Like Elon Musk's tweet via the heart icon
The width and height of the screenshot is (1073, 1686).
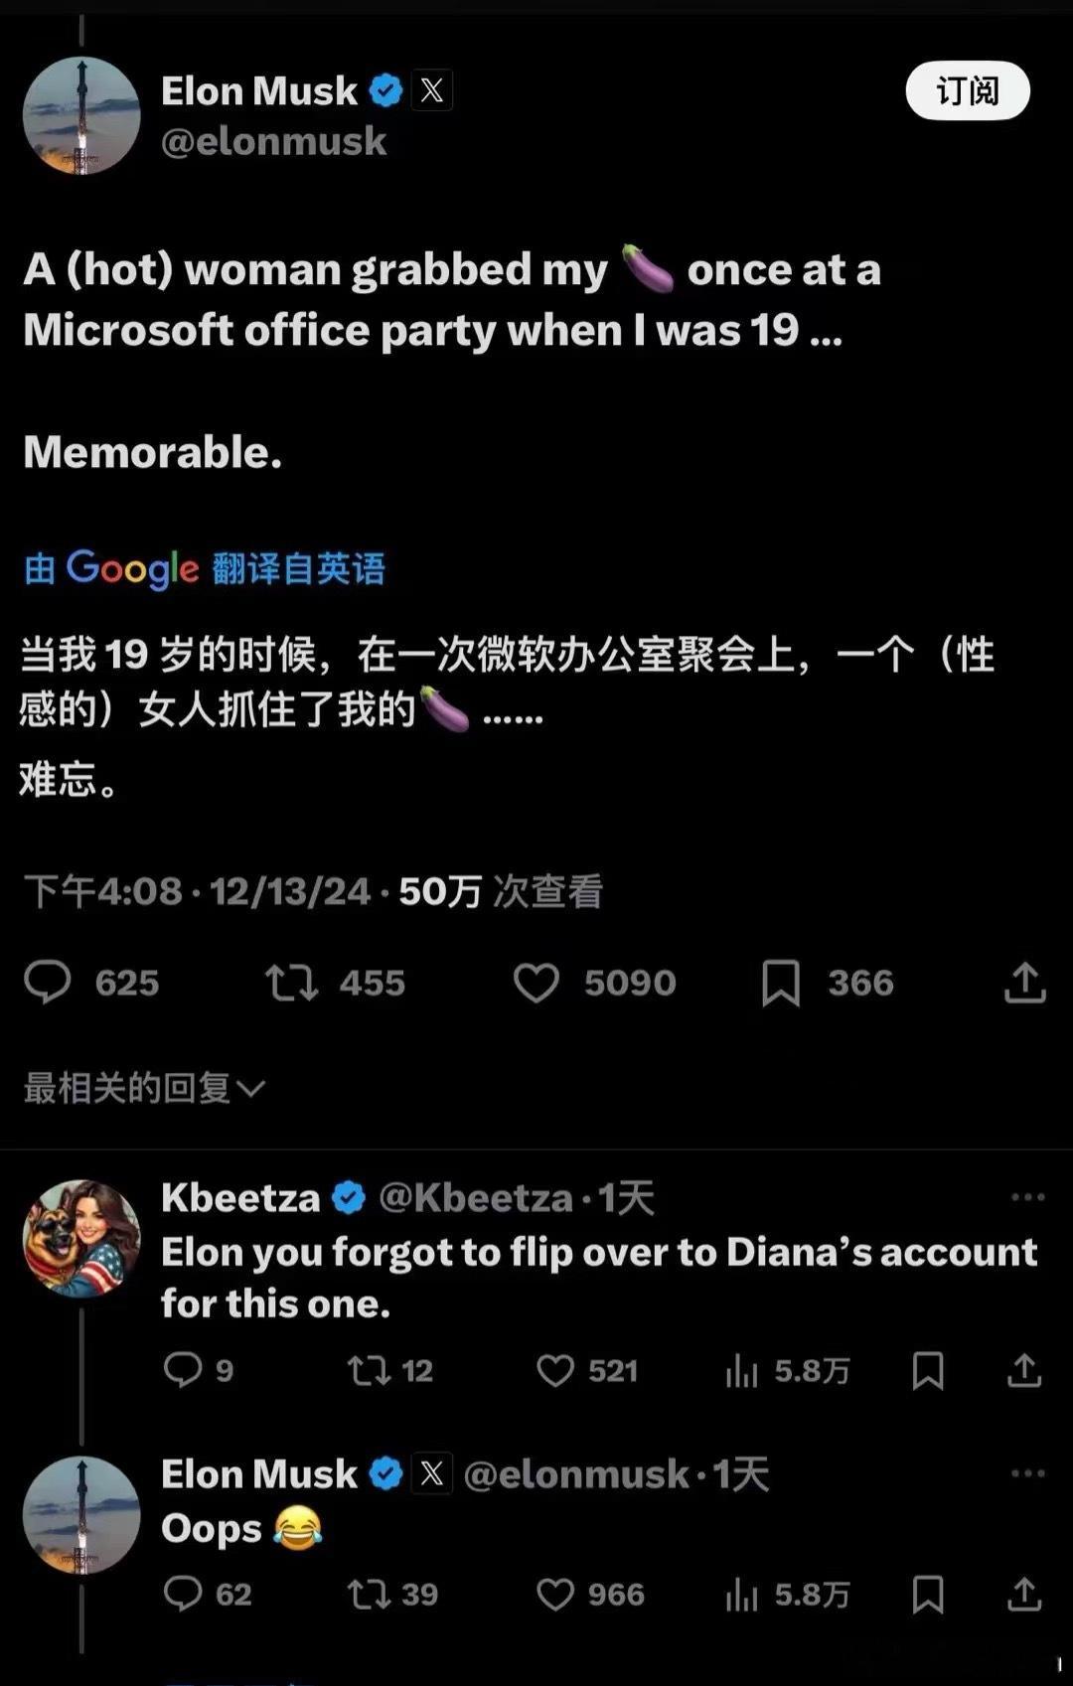pos(537,984)
